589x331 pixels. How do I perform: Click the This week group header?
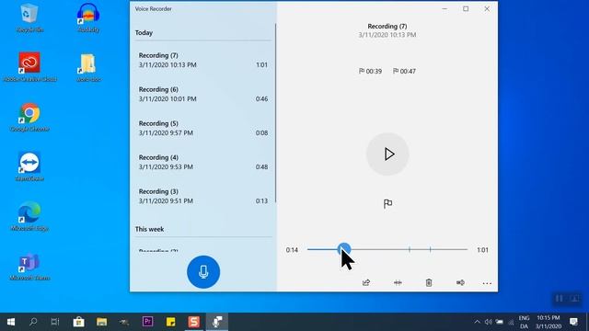pyautogui.click(x=149, y=229)
